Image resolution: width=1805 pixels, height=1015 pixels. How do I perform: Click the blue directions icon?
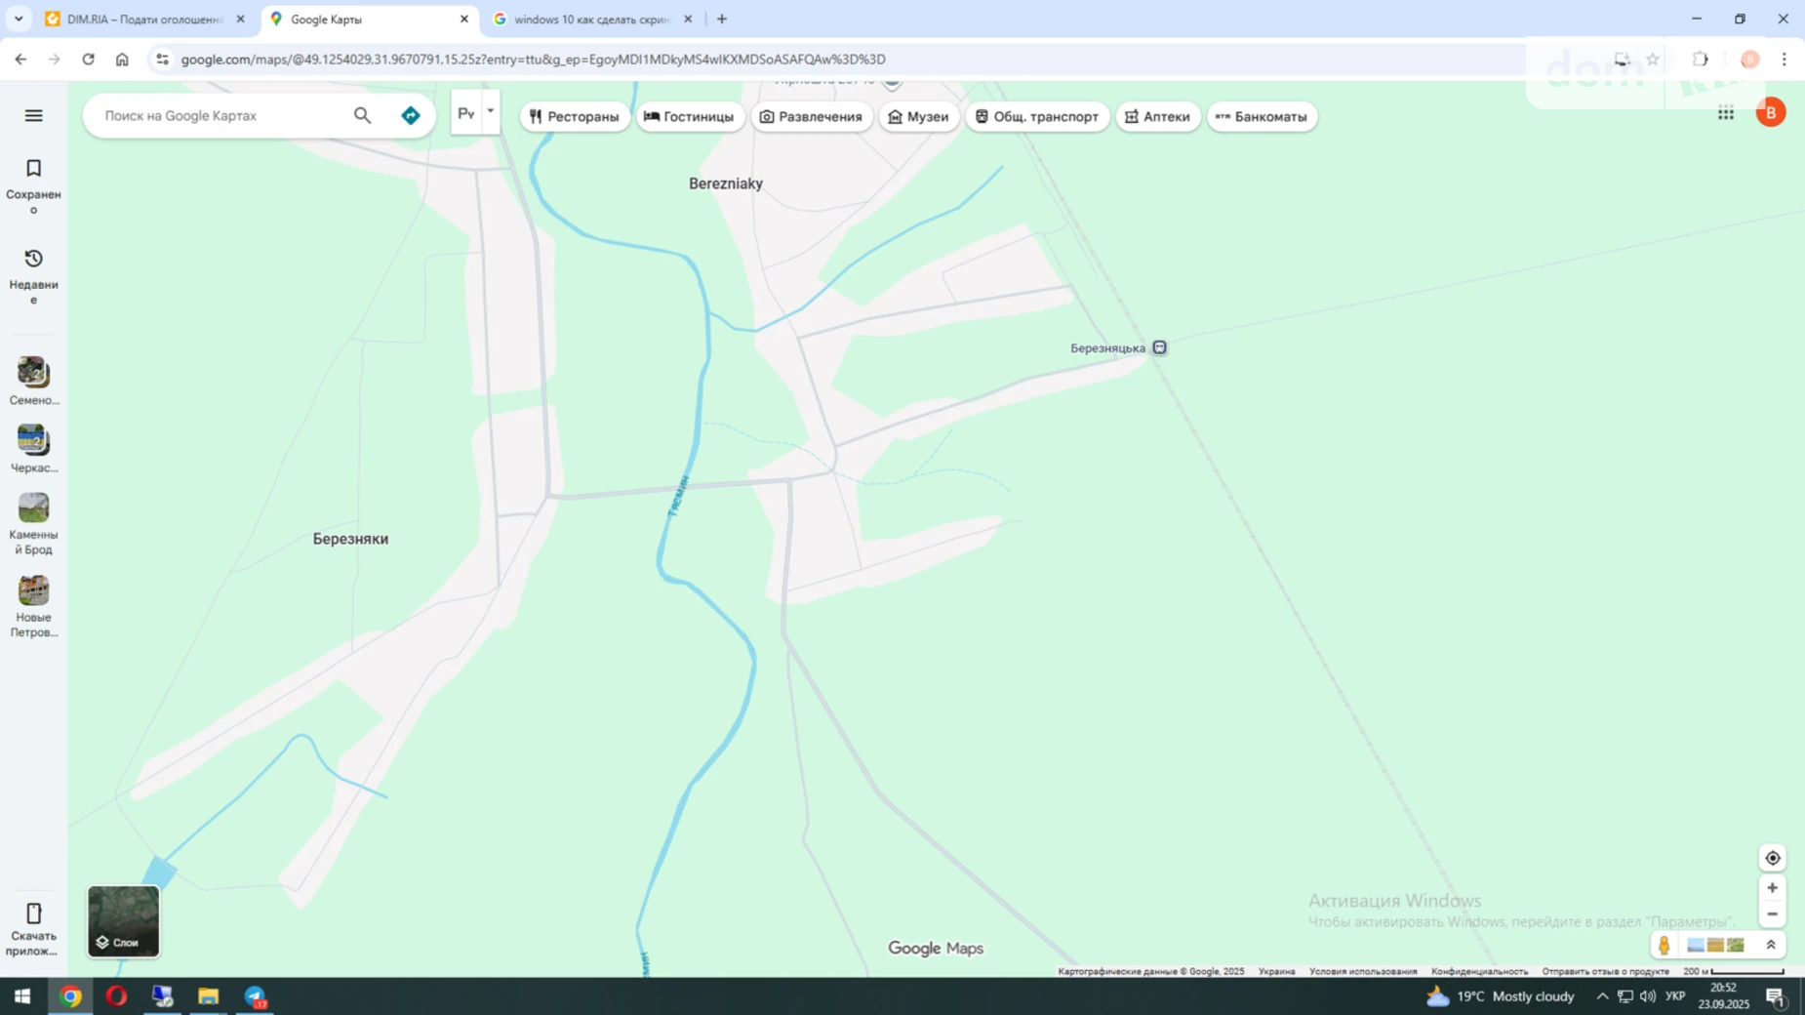(410, 114)
